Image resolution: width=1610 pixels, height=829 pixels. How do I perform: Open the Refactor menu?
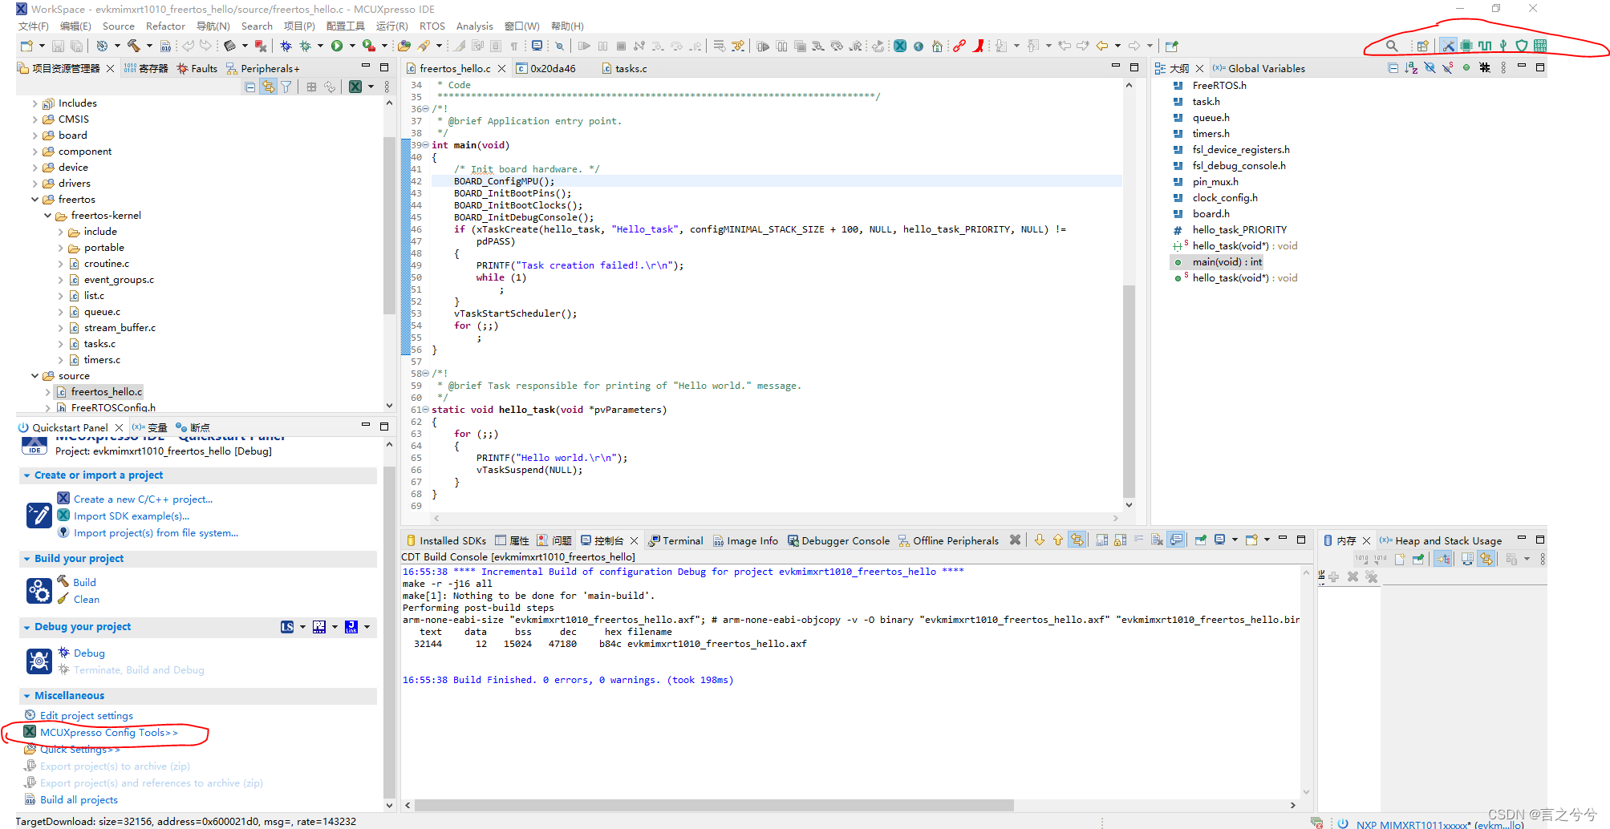tap(165, 26)
